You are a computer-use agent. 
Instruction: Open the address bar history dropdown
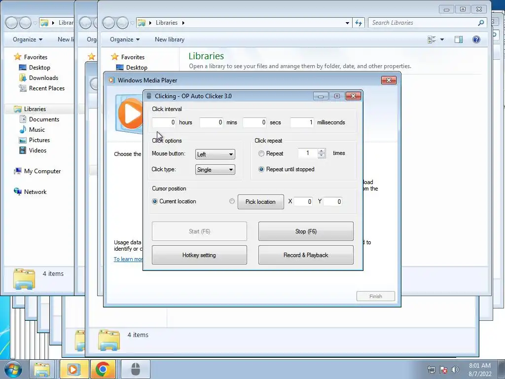[347, 23]
